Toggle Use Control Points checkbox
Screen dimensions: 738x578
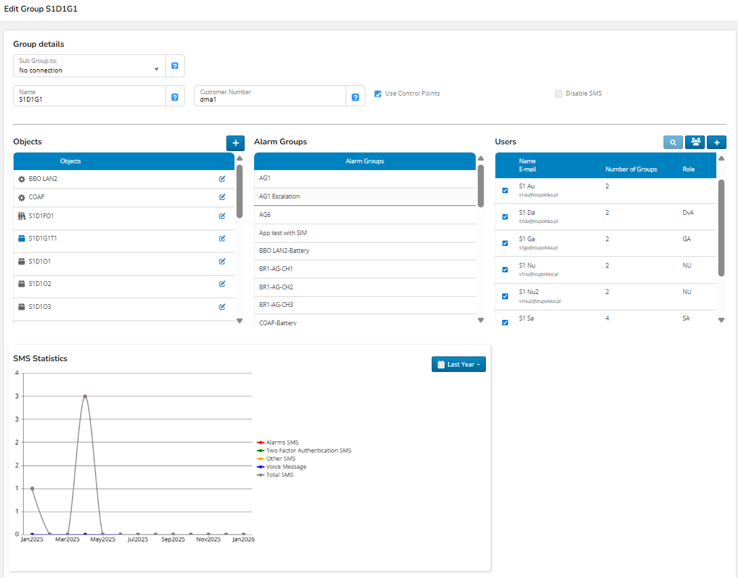(x=378, y=94)
